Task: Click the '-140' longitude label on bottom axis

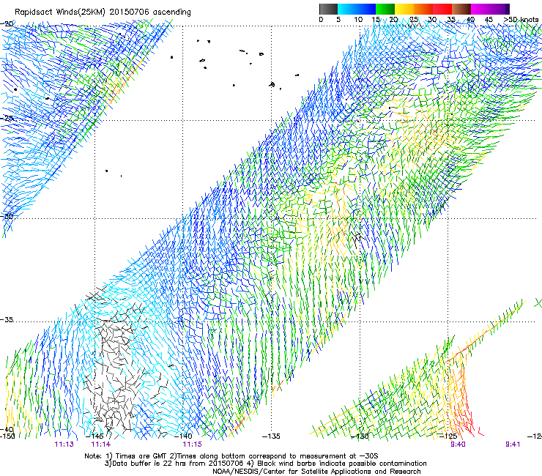Action: (183, 436)
